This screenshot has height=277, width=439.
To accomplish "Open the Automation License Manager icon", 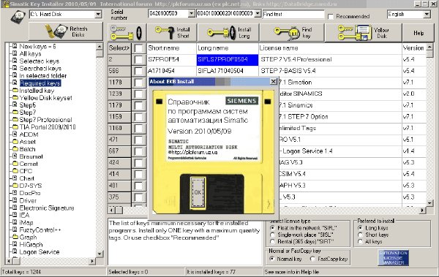I will (x=393, y=258).
